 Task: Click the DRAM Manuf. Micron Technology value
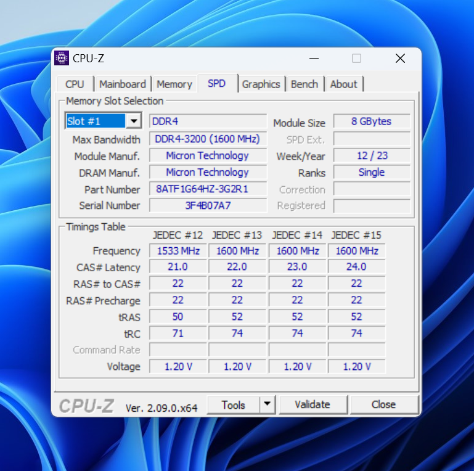coord(208,173)
